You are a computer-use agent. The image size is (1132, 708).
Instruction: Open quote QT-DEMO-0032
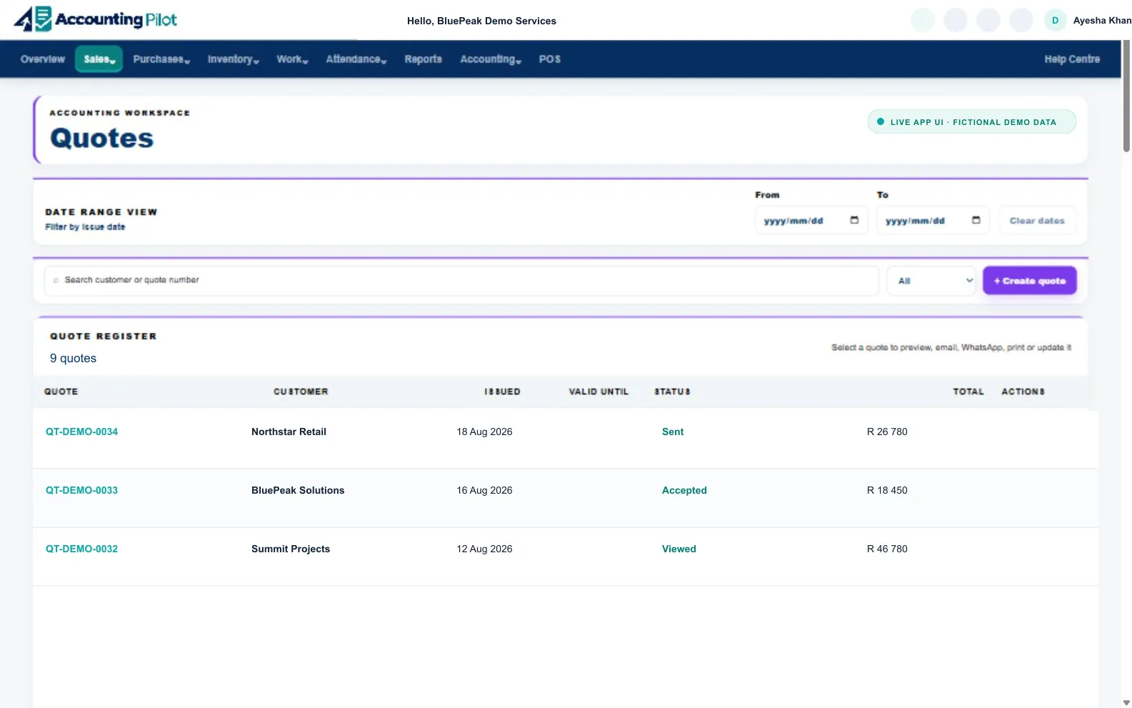81,549
